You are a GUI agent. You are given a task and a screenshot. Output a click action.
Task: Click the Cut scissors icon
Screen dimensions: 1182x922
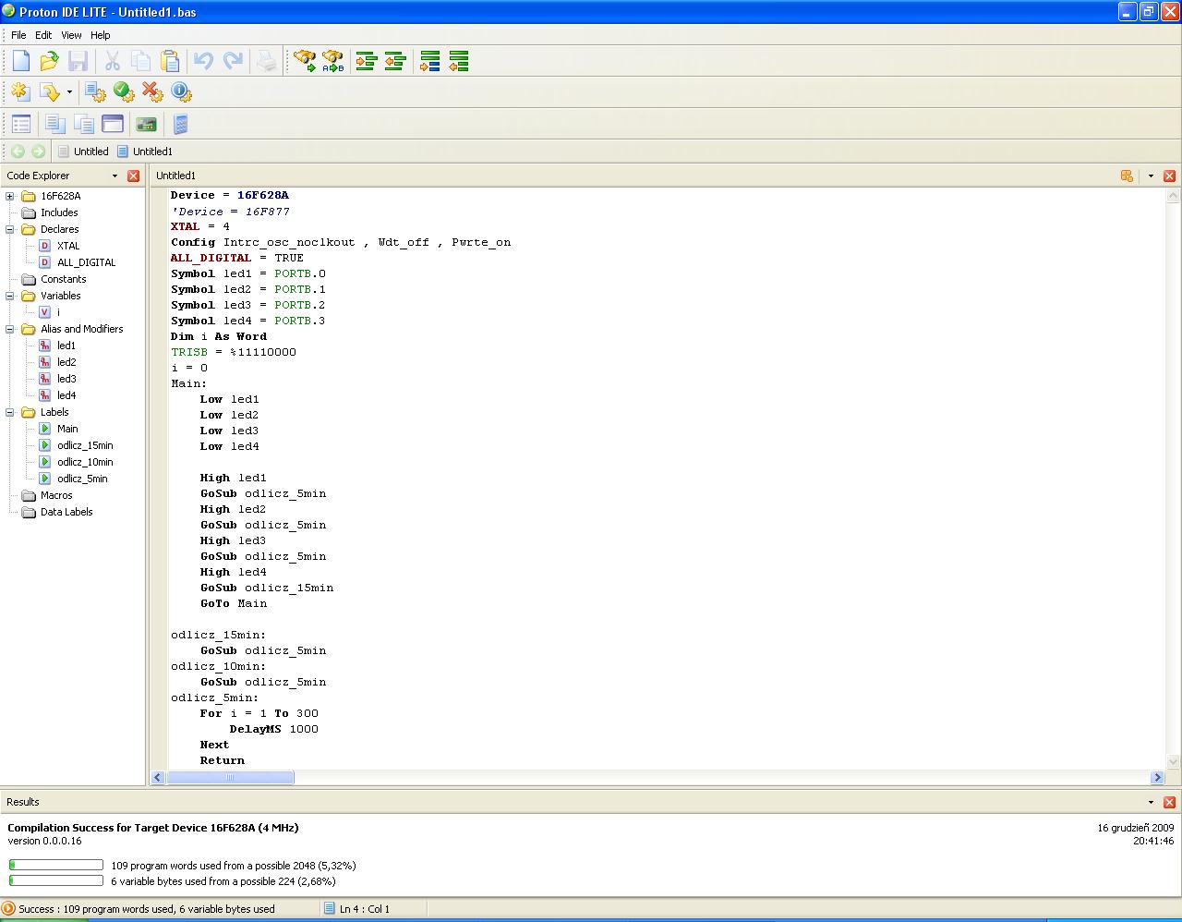click(x=112, y=61)
